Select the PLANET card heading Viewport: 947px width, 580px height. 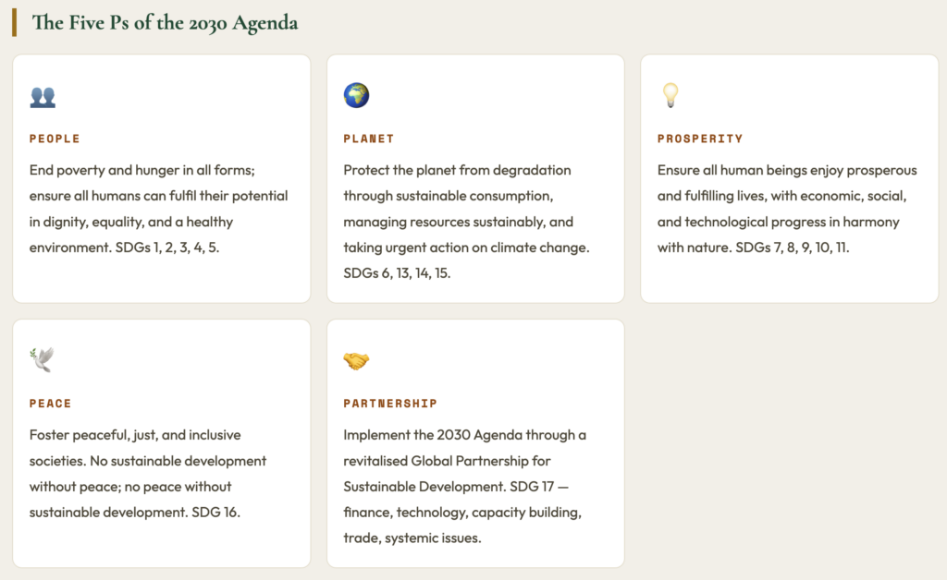pyautogui.click(x=368, y=139)
